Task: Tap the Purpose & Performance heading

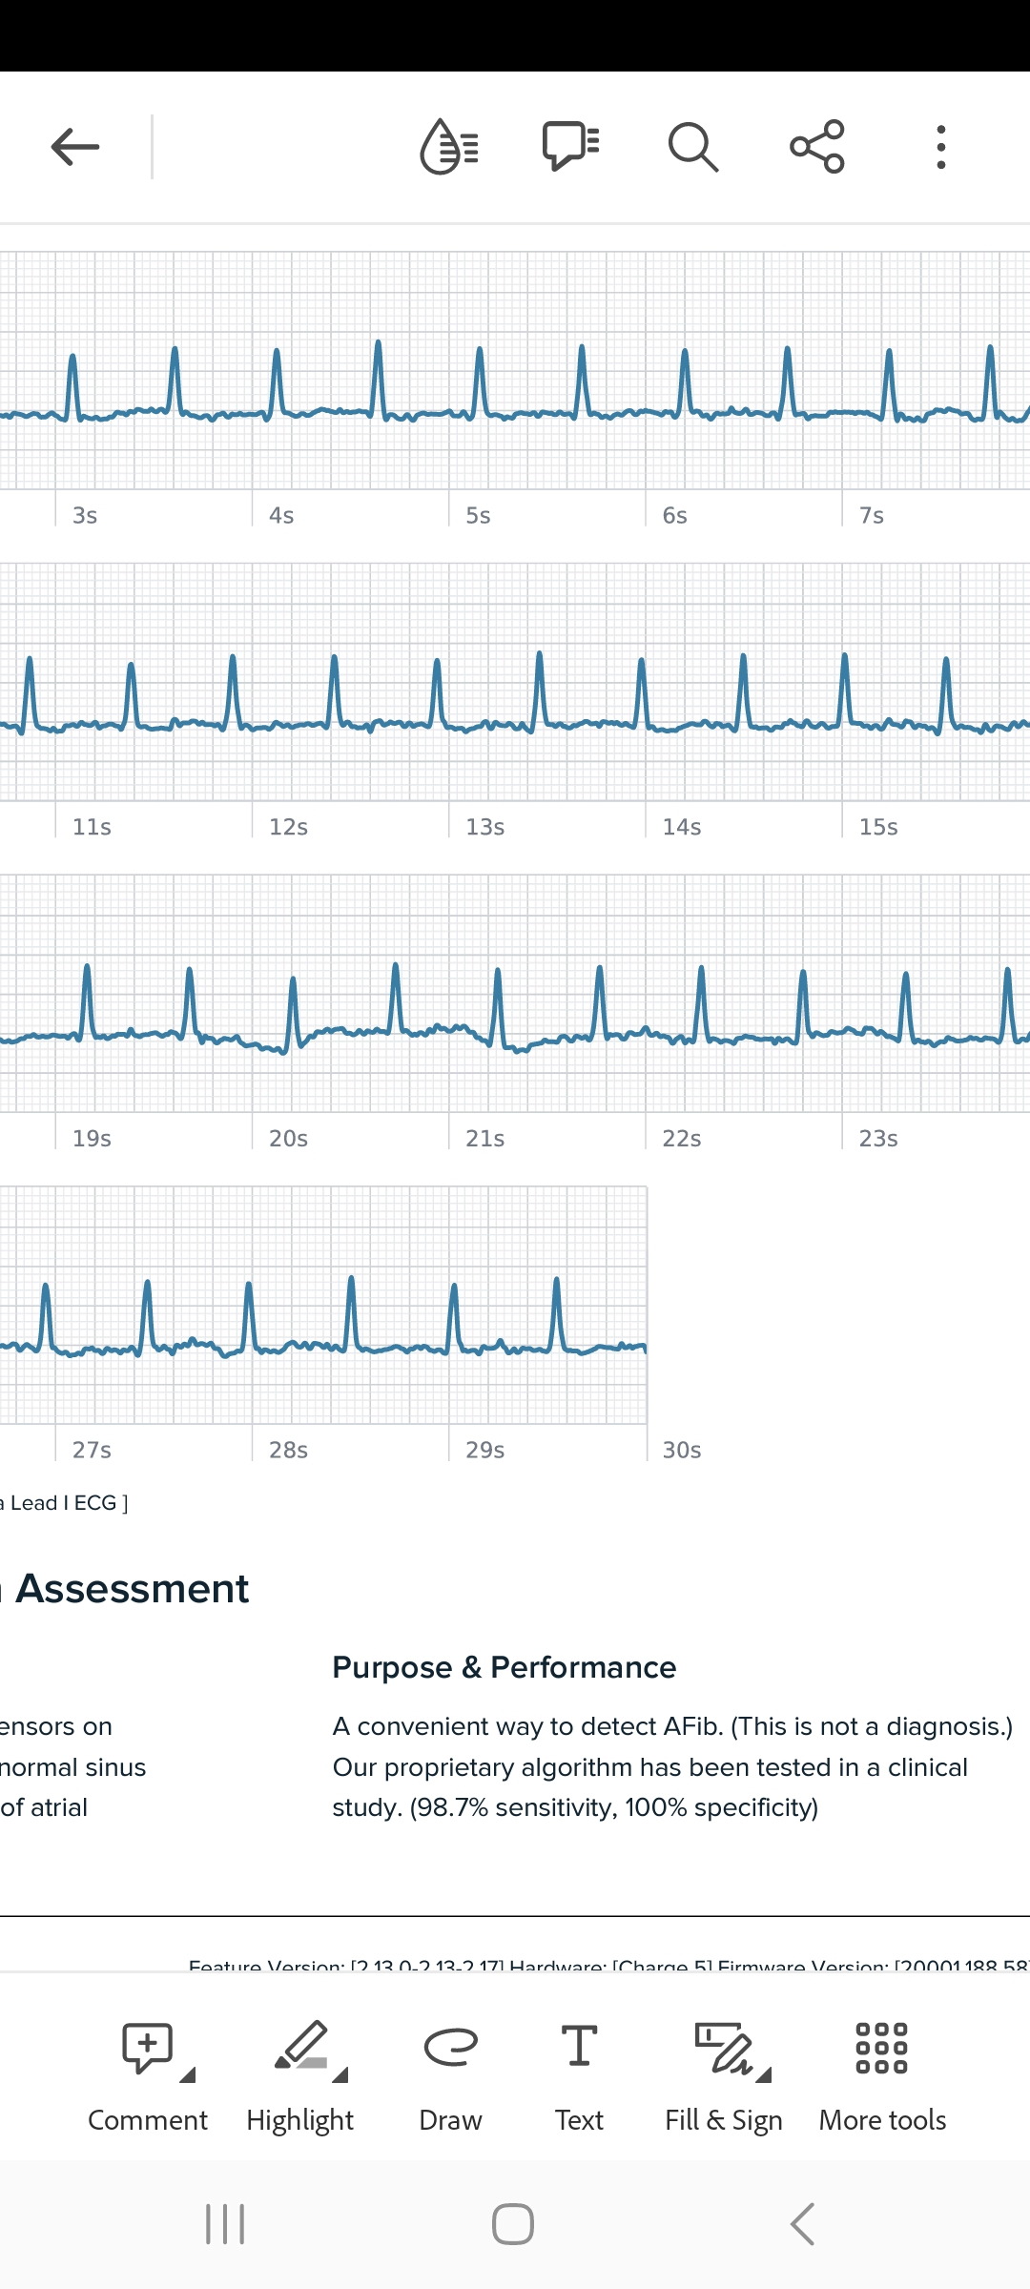Action: 504,1667
